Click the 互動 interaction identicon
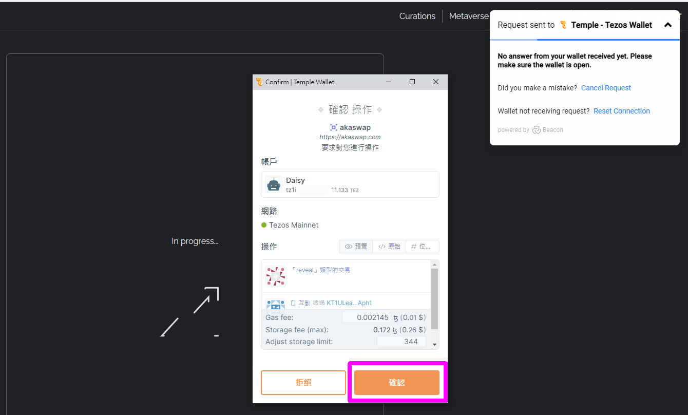688x415 pixels. click(276, 304)
